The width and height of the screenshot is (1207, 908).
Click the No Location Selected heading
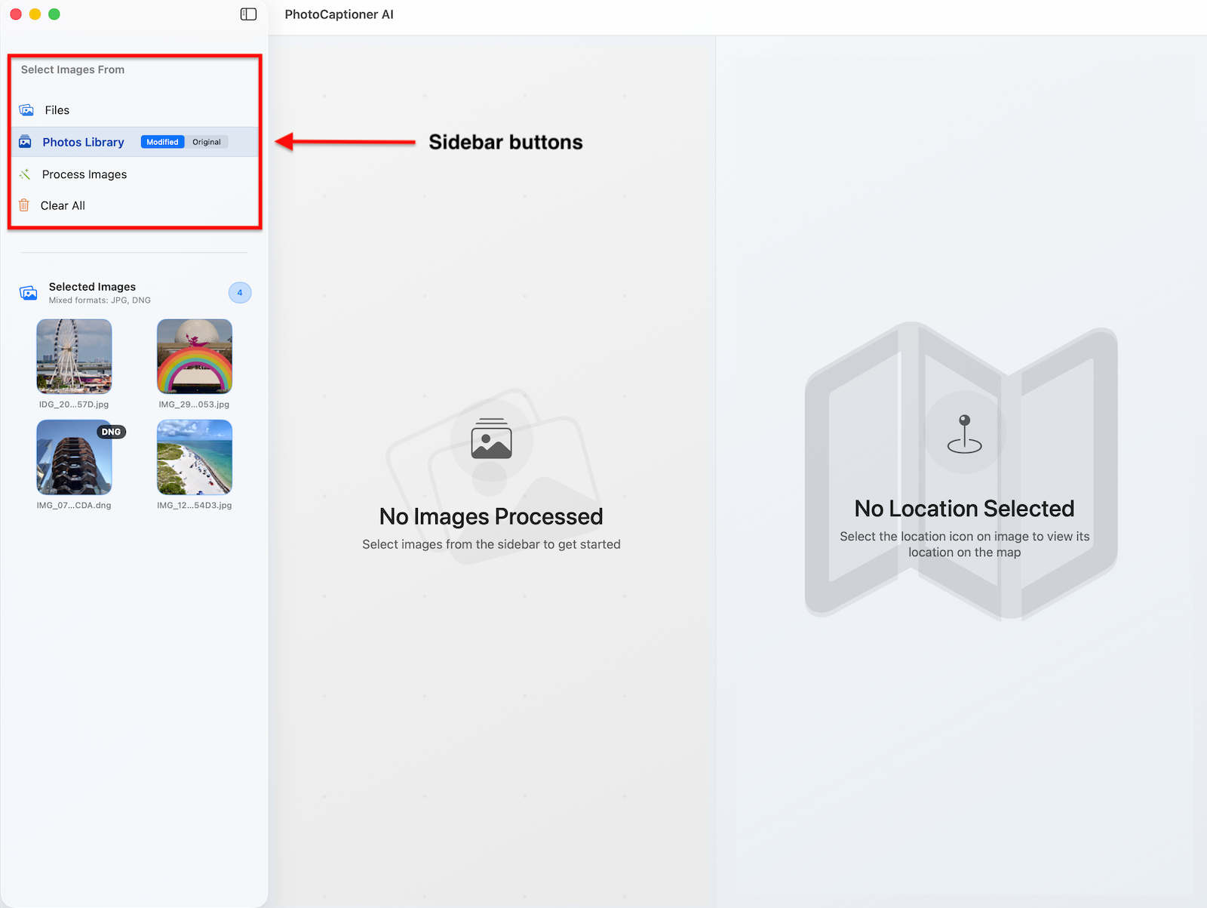coord(964,509)
